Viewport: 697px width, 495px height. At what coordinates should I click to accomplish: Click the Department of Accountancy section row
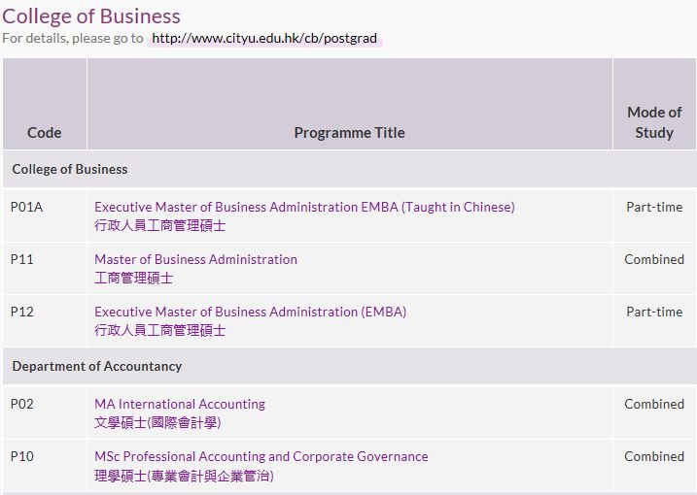pos(349,366)
